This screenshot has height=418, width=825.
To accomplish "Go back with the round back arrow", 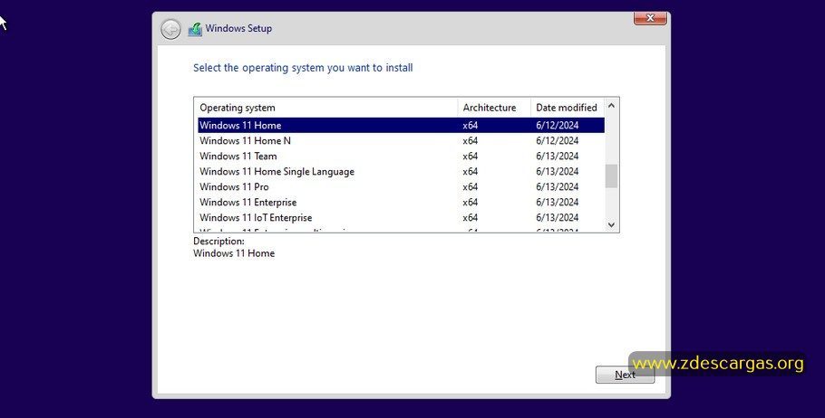I will point(170,30).
